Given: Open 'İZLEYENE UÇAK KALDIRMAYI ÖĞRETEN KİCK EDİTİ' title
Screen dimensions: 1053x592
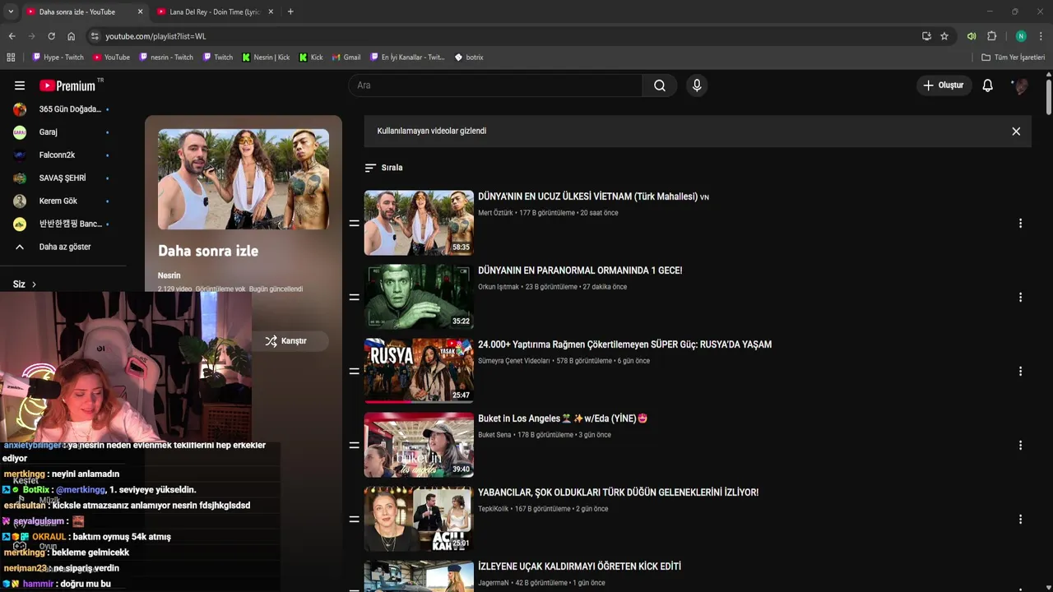Looking at the screenshot, I should point(579,567).
